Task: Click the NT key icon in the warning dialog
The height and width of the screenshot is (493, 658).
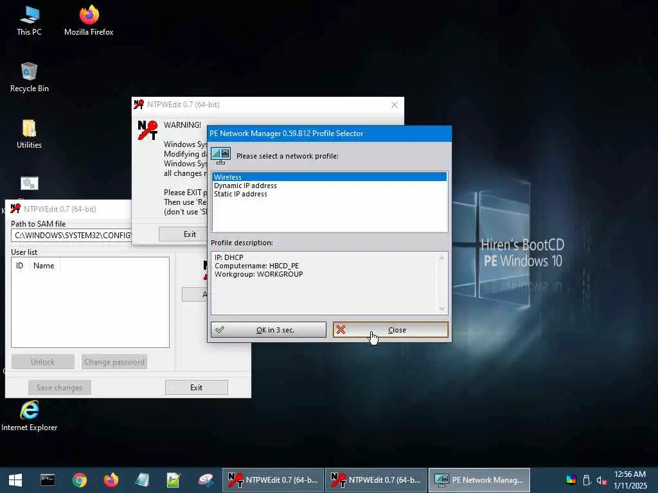Action: 148,130
